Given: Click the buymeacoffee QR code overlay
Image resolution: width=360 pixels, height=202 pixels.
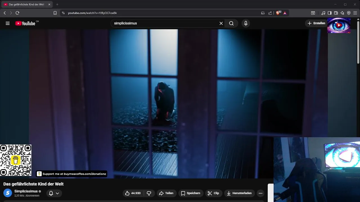Looking at the screenshot, I should 16,160.
